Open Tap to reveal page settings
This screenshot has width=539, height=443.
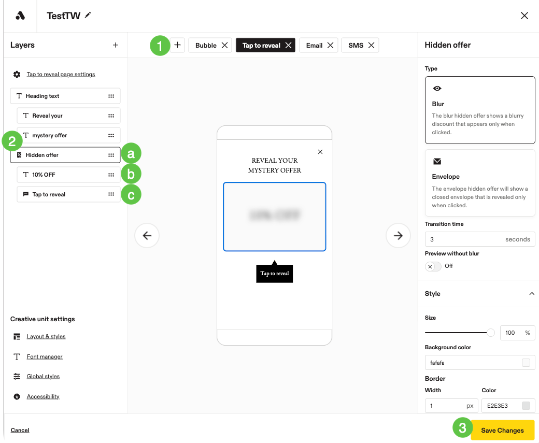[61, 74]
